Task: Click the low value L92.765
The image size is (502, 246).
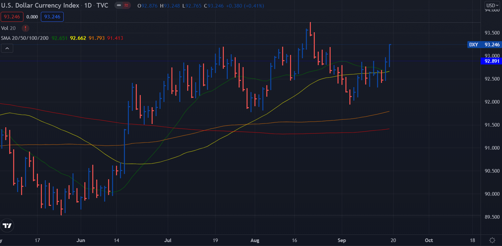Action: coord(192,6)
